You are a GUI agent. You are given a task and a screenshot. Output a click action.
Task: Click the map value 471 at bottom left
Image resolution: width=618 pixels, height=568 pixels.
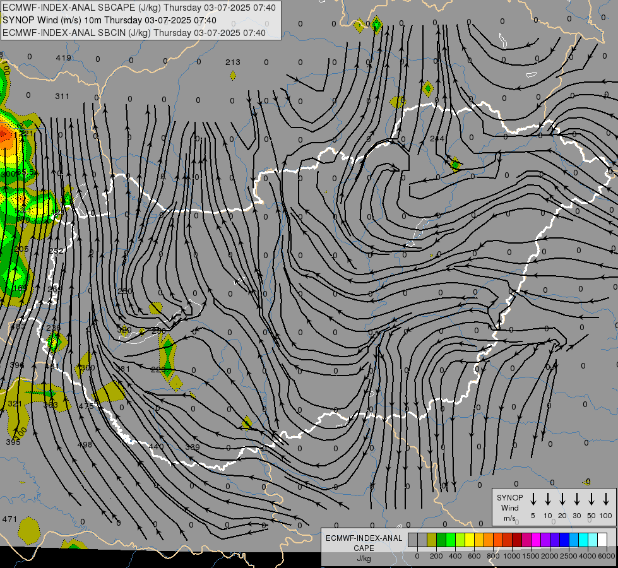[x=10, y=519]
